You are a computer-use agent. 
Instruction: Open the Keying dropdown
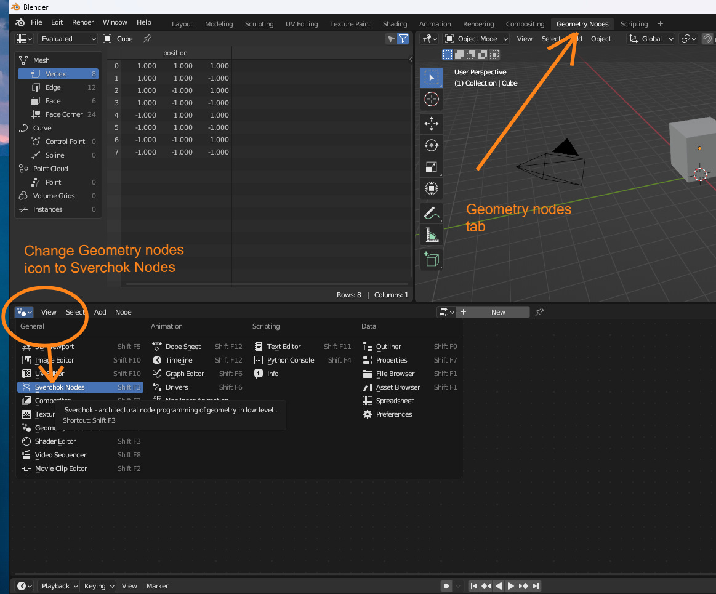(98, 586)
